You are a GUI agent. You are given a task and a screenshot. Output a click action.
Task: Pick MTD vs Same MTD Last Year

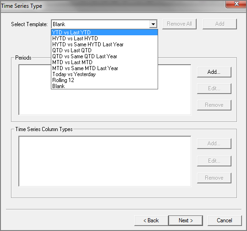104,68
